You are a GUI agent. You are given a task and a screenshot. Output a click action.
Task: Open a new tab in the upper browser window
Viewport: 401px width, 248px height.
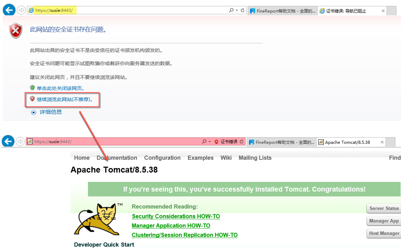click(x=392, y=11)
